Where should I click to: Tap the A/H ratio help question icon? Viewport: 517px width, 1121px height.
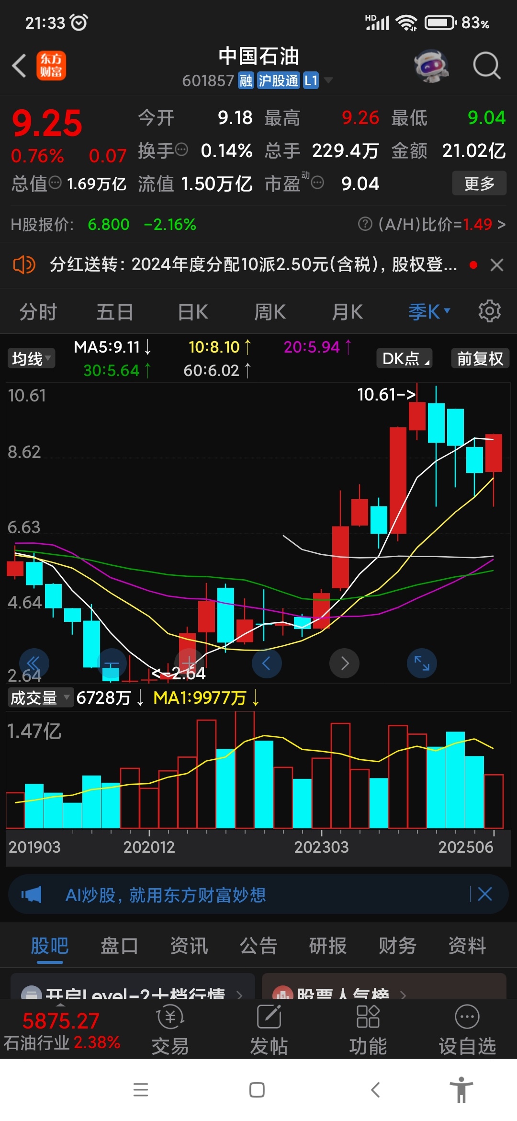(365, 224)
